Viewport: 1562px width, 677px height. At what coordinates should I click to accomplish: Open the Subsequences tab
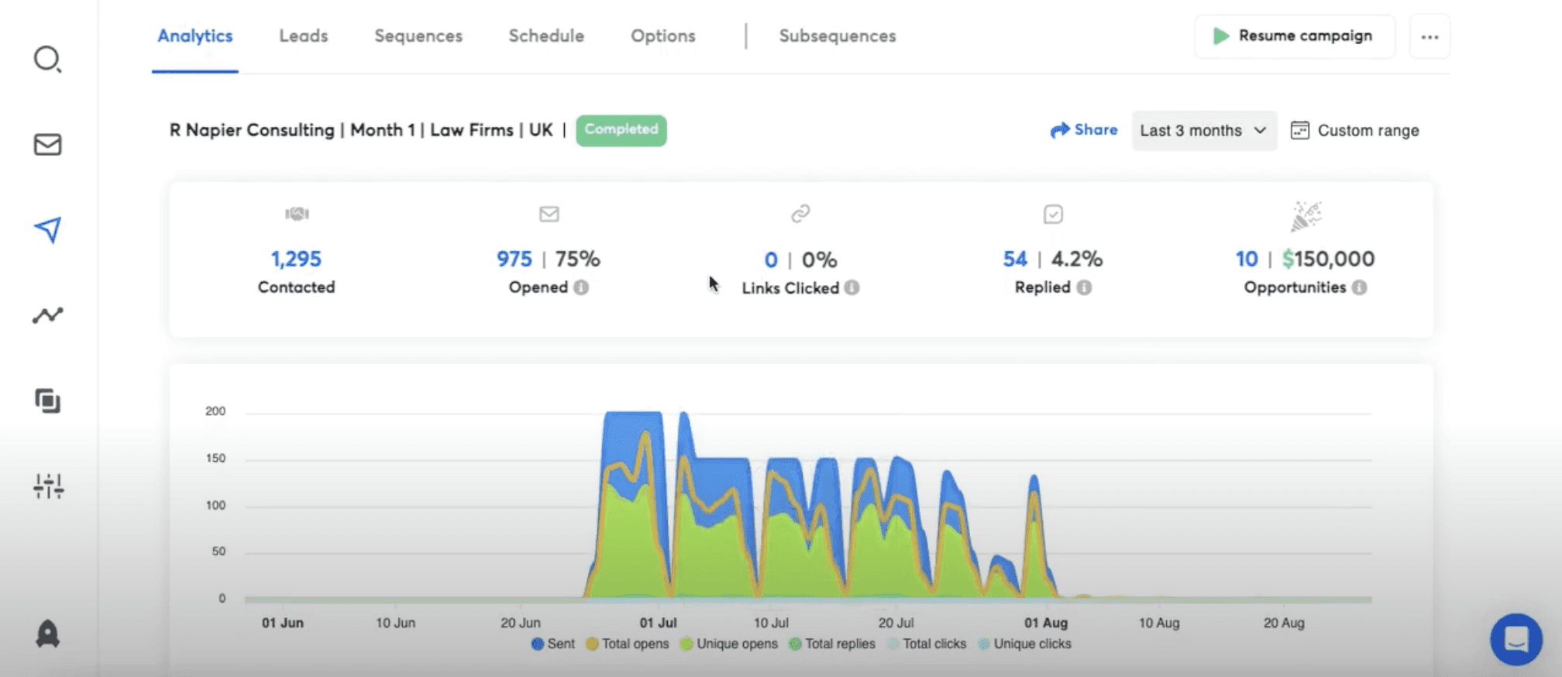coord(838,36)
